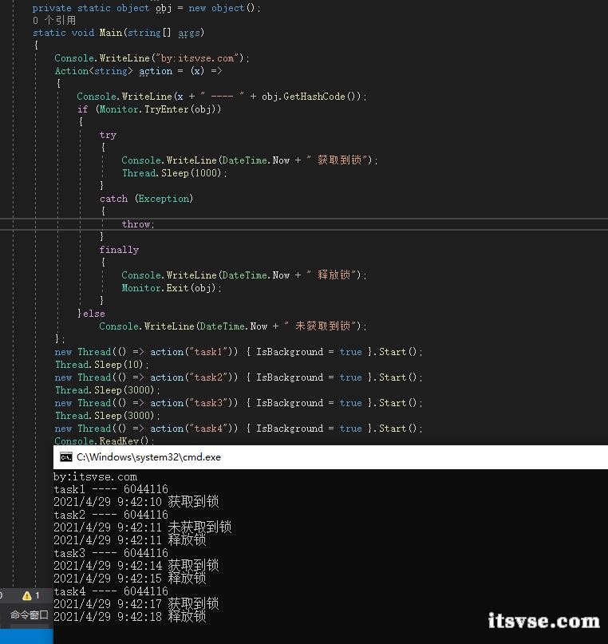Click the itsvse.com watermark text

[x=543, y=621]
